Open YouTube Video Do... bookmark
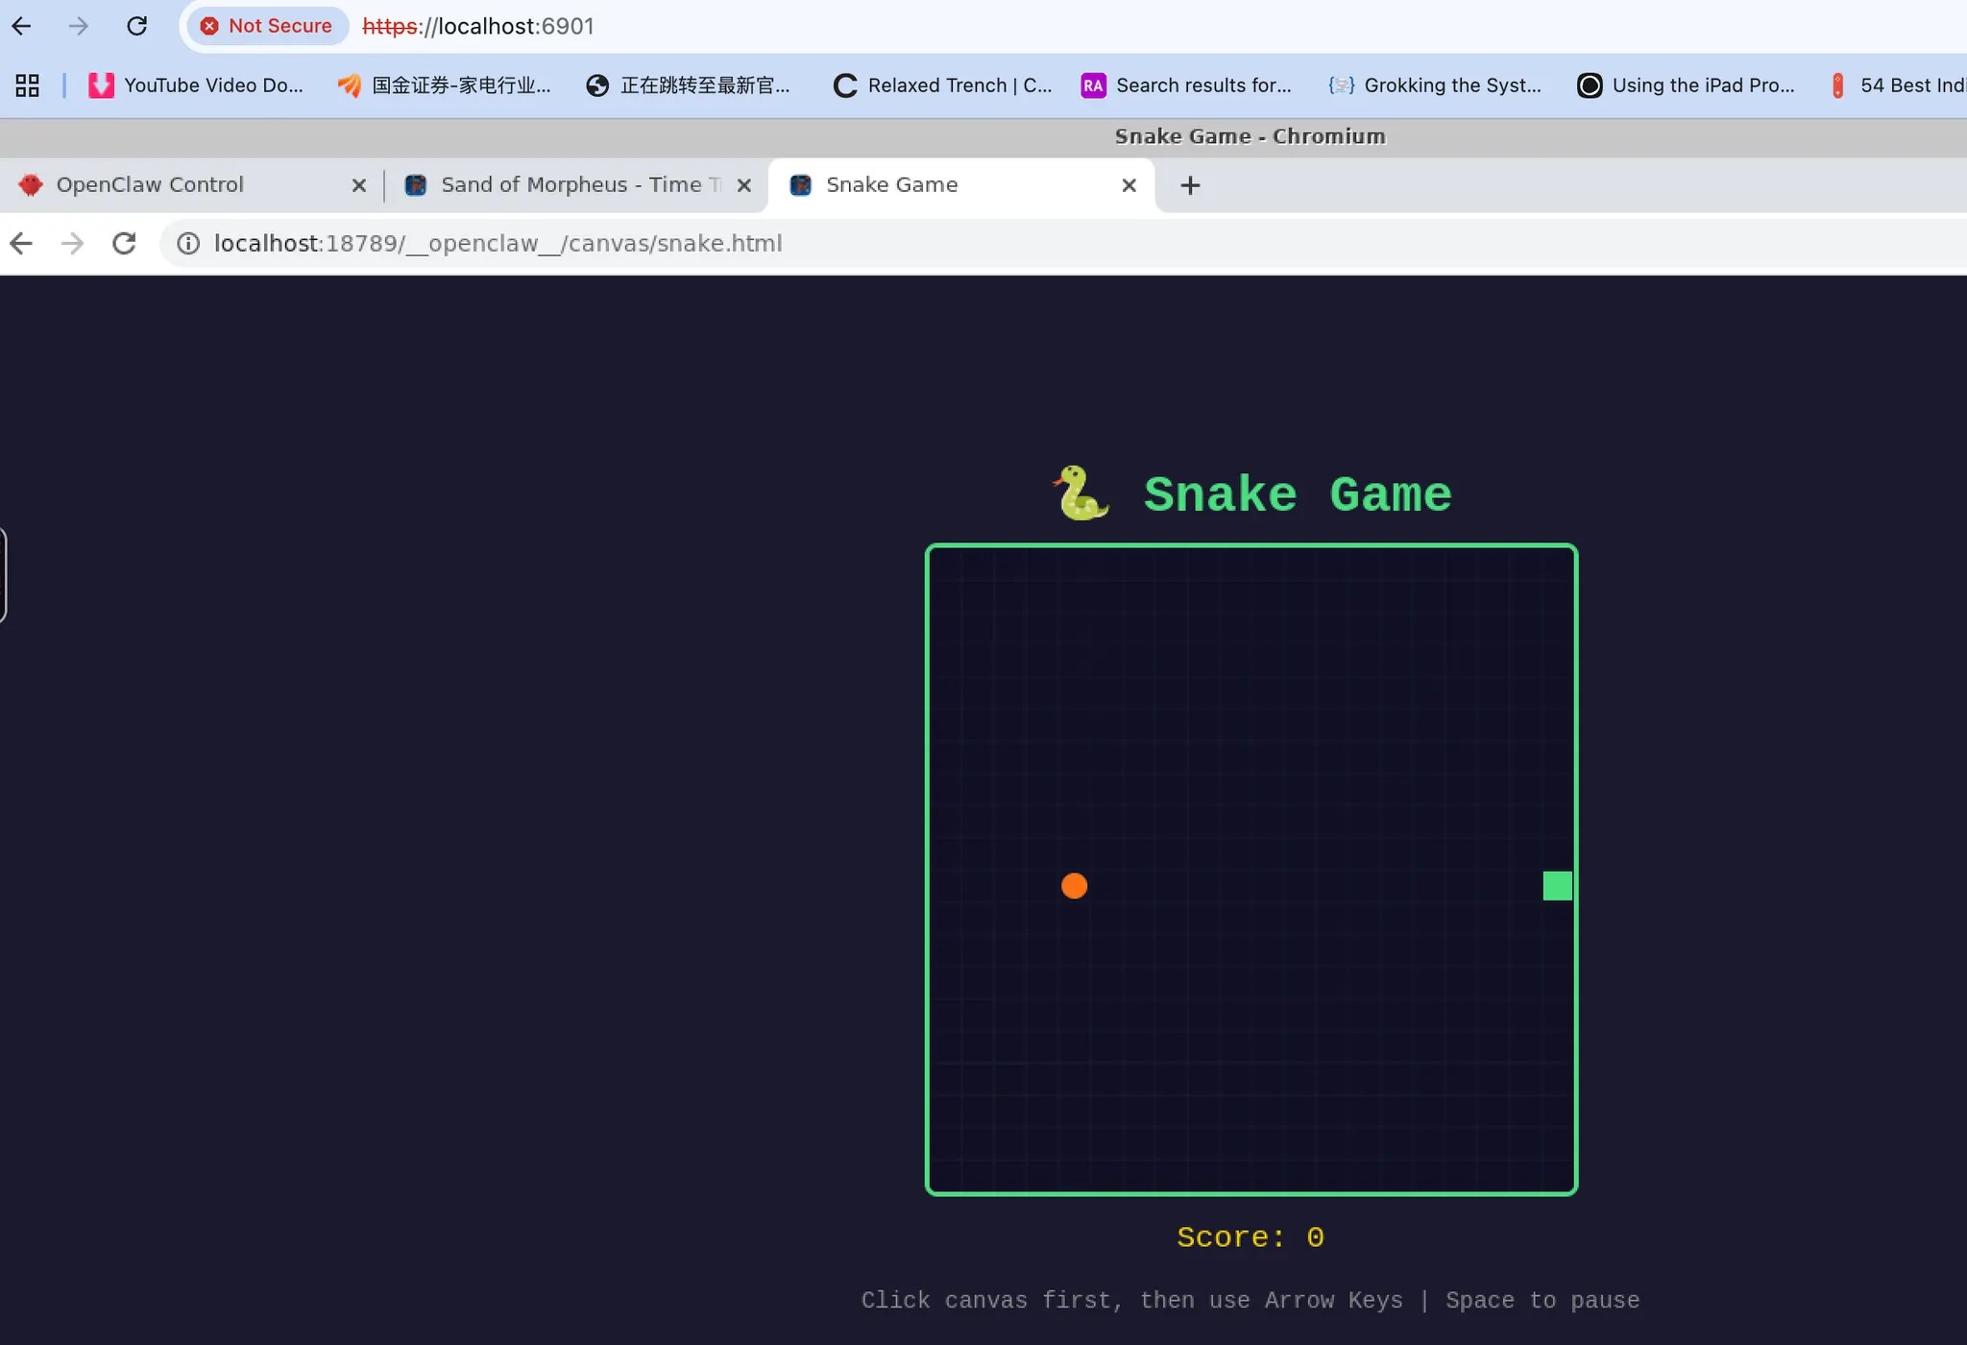This screenshot has height=1345, width=1967. point(196,85)
